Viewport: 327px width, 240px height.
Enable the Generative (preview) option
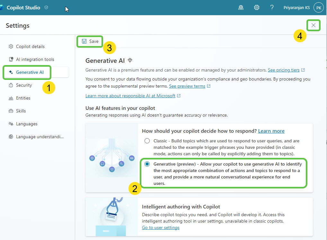tap(147, 164)
